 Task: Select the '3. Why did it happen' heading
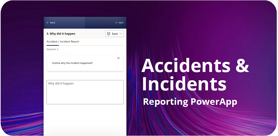(x=61, y=34)
